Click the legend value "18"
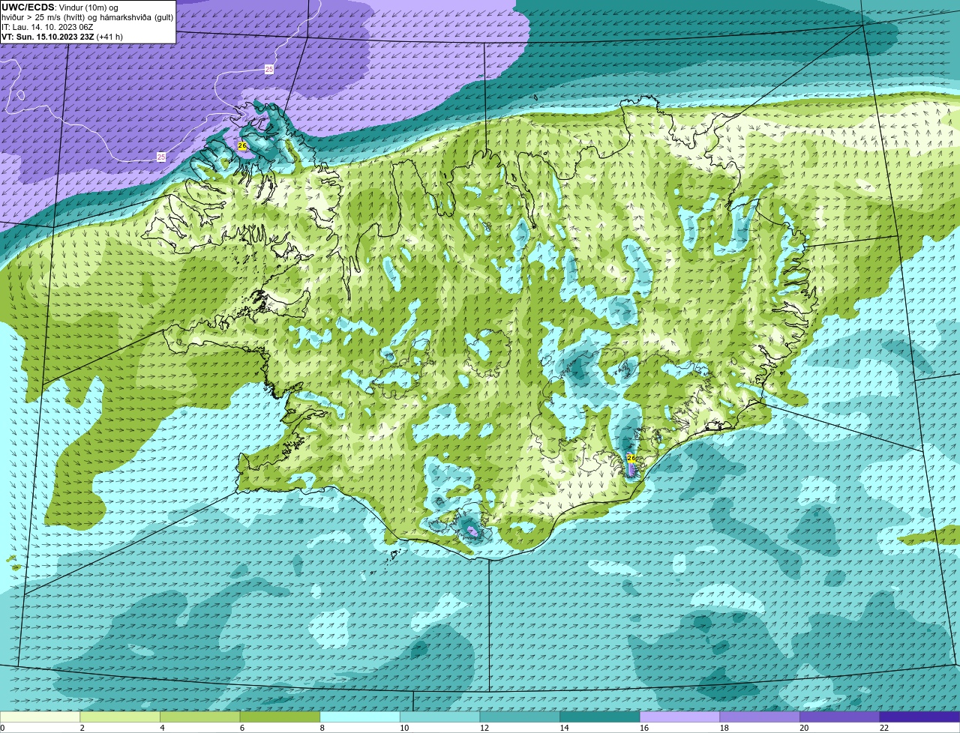This screenshot has width=960, height=733. (x=724, y=728)
